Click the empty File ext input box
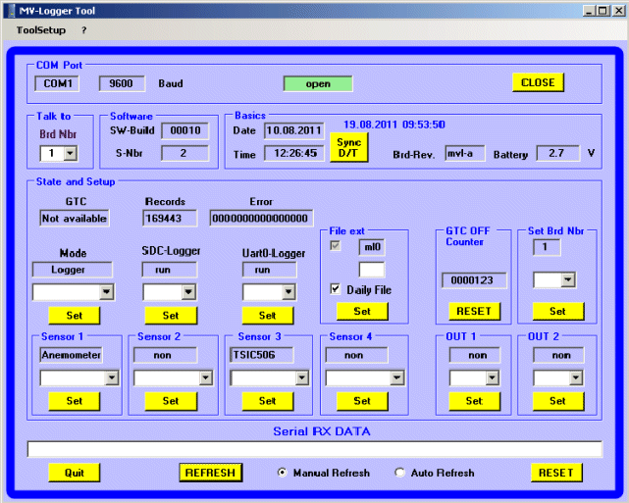The height and width of the screenshot is (503, 629). (x=371, y=269)
